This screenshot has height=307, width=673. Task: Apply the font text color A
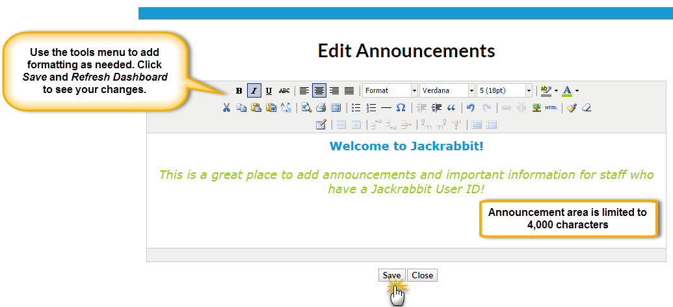tap(567, 90)
